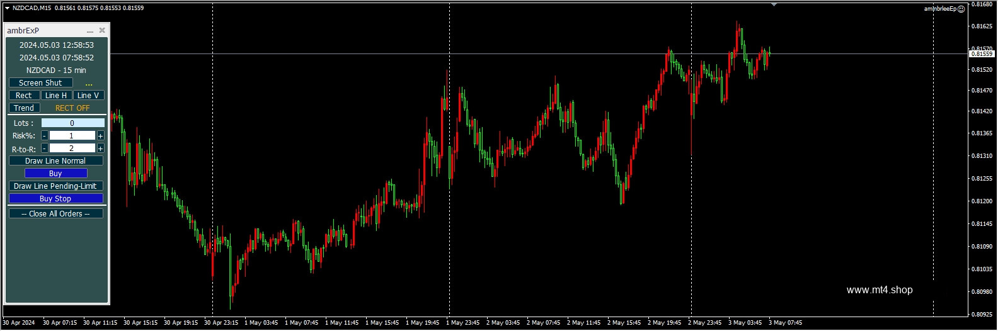Toggle the RECT OFF label
The image size is (998, 331).
coord(72,108)
